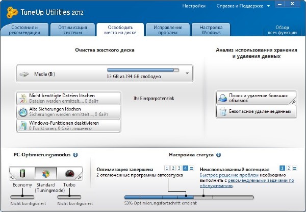Click wrench icon on Economy mode

tap(12, 177)
